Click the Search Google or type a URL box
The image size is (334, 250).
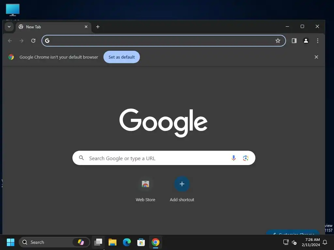pos(164,158)
